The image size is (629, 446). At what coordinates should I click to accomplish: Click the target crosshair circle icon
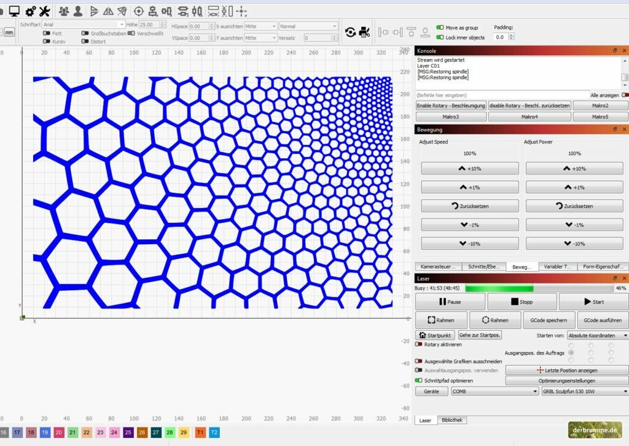(138, 11)
